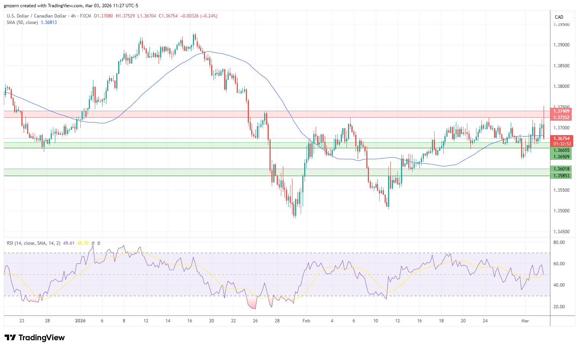Image resolution: width=579 pixels, height=349 pixels.
Task: Click the 14 date label on the time axis
Action: tap(168, 321)
